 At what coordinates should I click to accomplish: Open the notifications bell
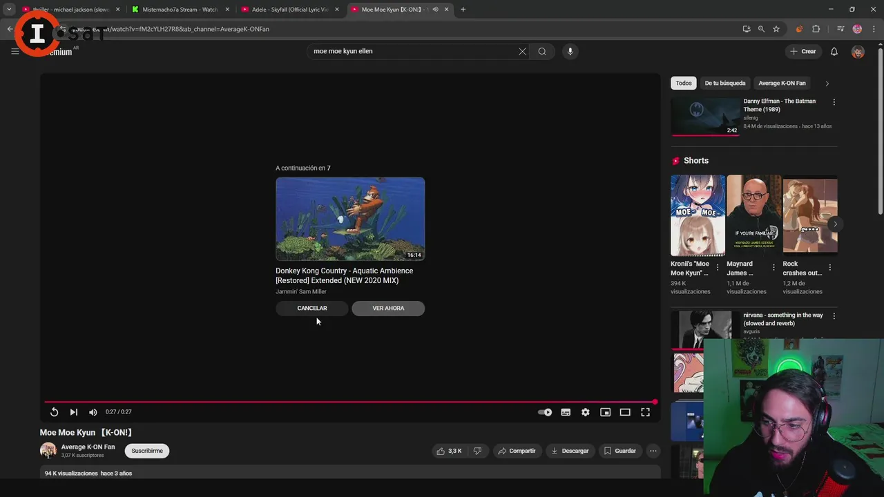tap(834, 51)
